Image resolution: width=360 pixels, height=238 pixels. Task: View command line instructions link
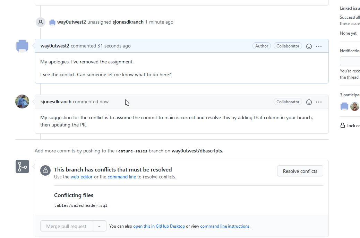tap(225, 226)
